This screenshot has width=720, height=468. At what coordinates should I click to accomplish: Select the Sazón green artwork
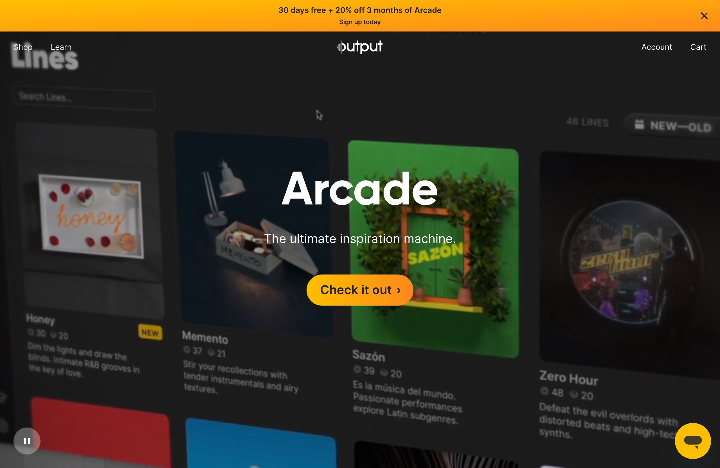pos(433,249)
